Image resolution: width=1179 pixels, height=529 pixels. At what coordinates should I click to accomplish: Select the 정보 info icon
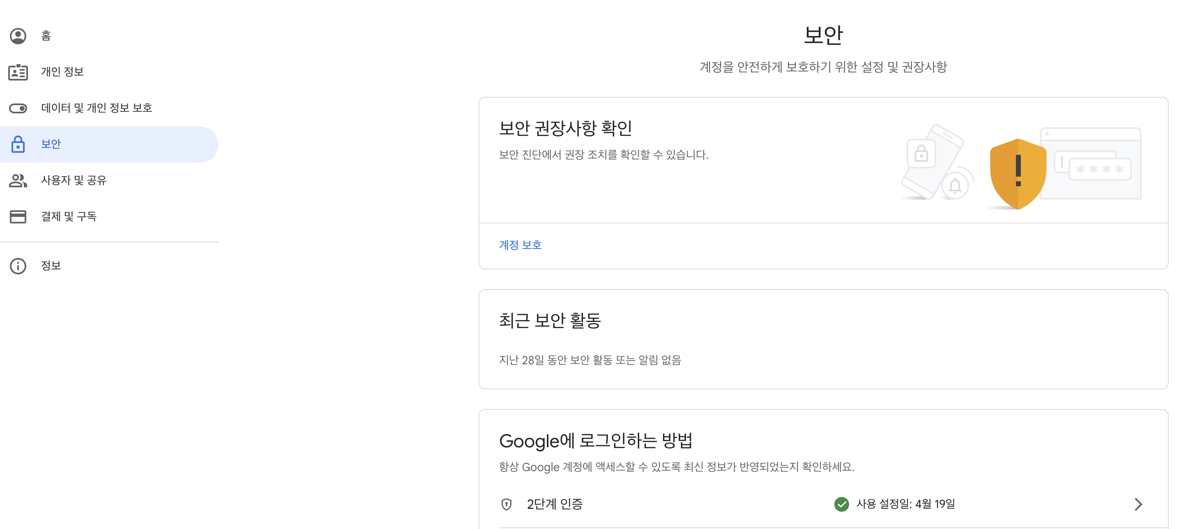point(18,265)
